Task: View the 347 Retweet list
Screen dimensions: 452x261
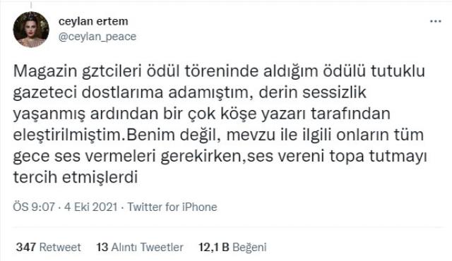Action: pos(49,247)
